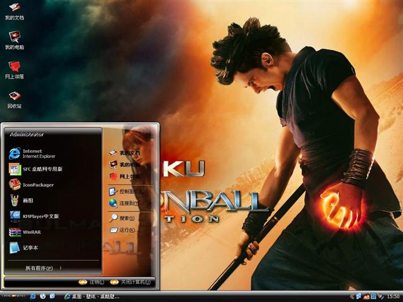The width and height of the screenshot is (403, 302).
Task: Click 注销(L) log off button
Action: (91, 282)
